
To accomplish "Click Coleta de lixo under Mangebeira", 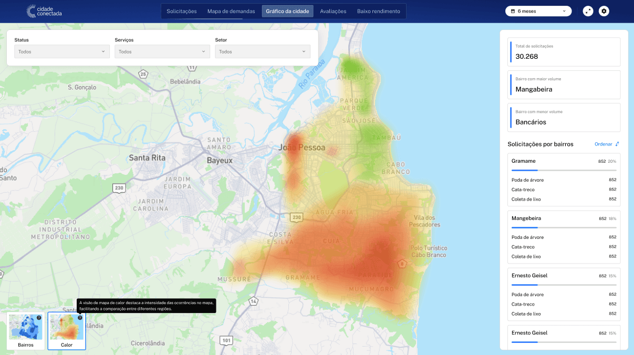I will (x=526, y=256).
